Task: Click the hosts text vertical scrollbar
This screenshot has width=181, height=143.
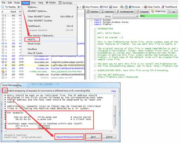Action: (x=114, y=112)
